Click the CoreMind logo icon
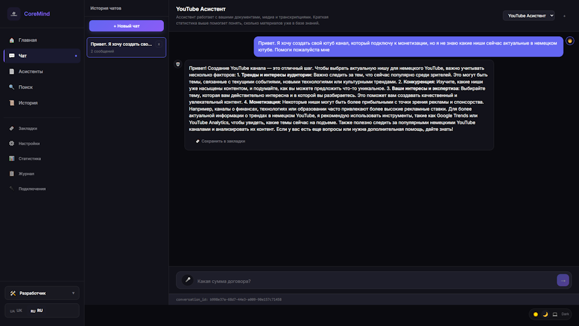Image resolution: width=579 pixels, height=326 pixels. [x=14, y=14]
